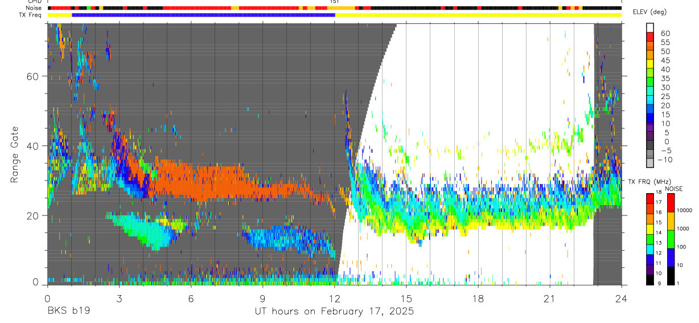
Task: Click the 'TX Freq' row label at top left
Action: click(29, 14)
